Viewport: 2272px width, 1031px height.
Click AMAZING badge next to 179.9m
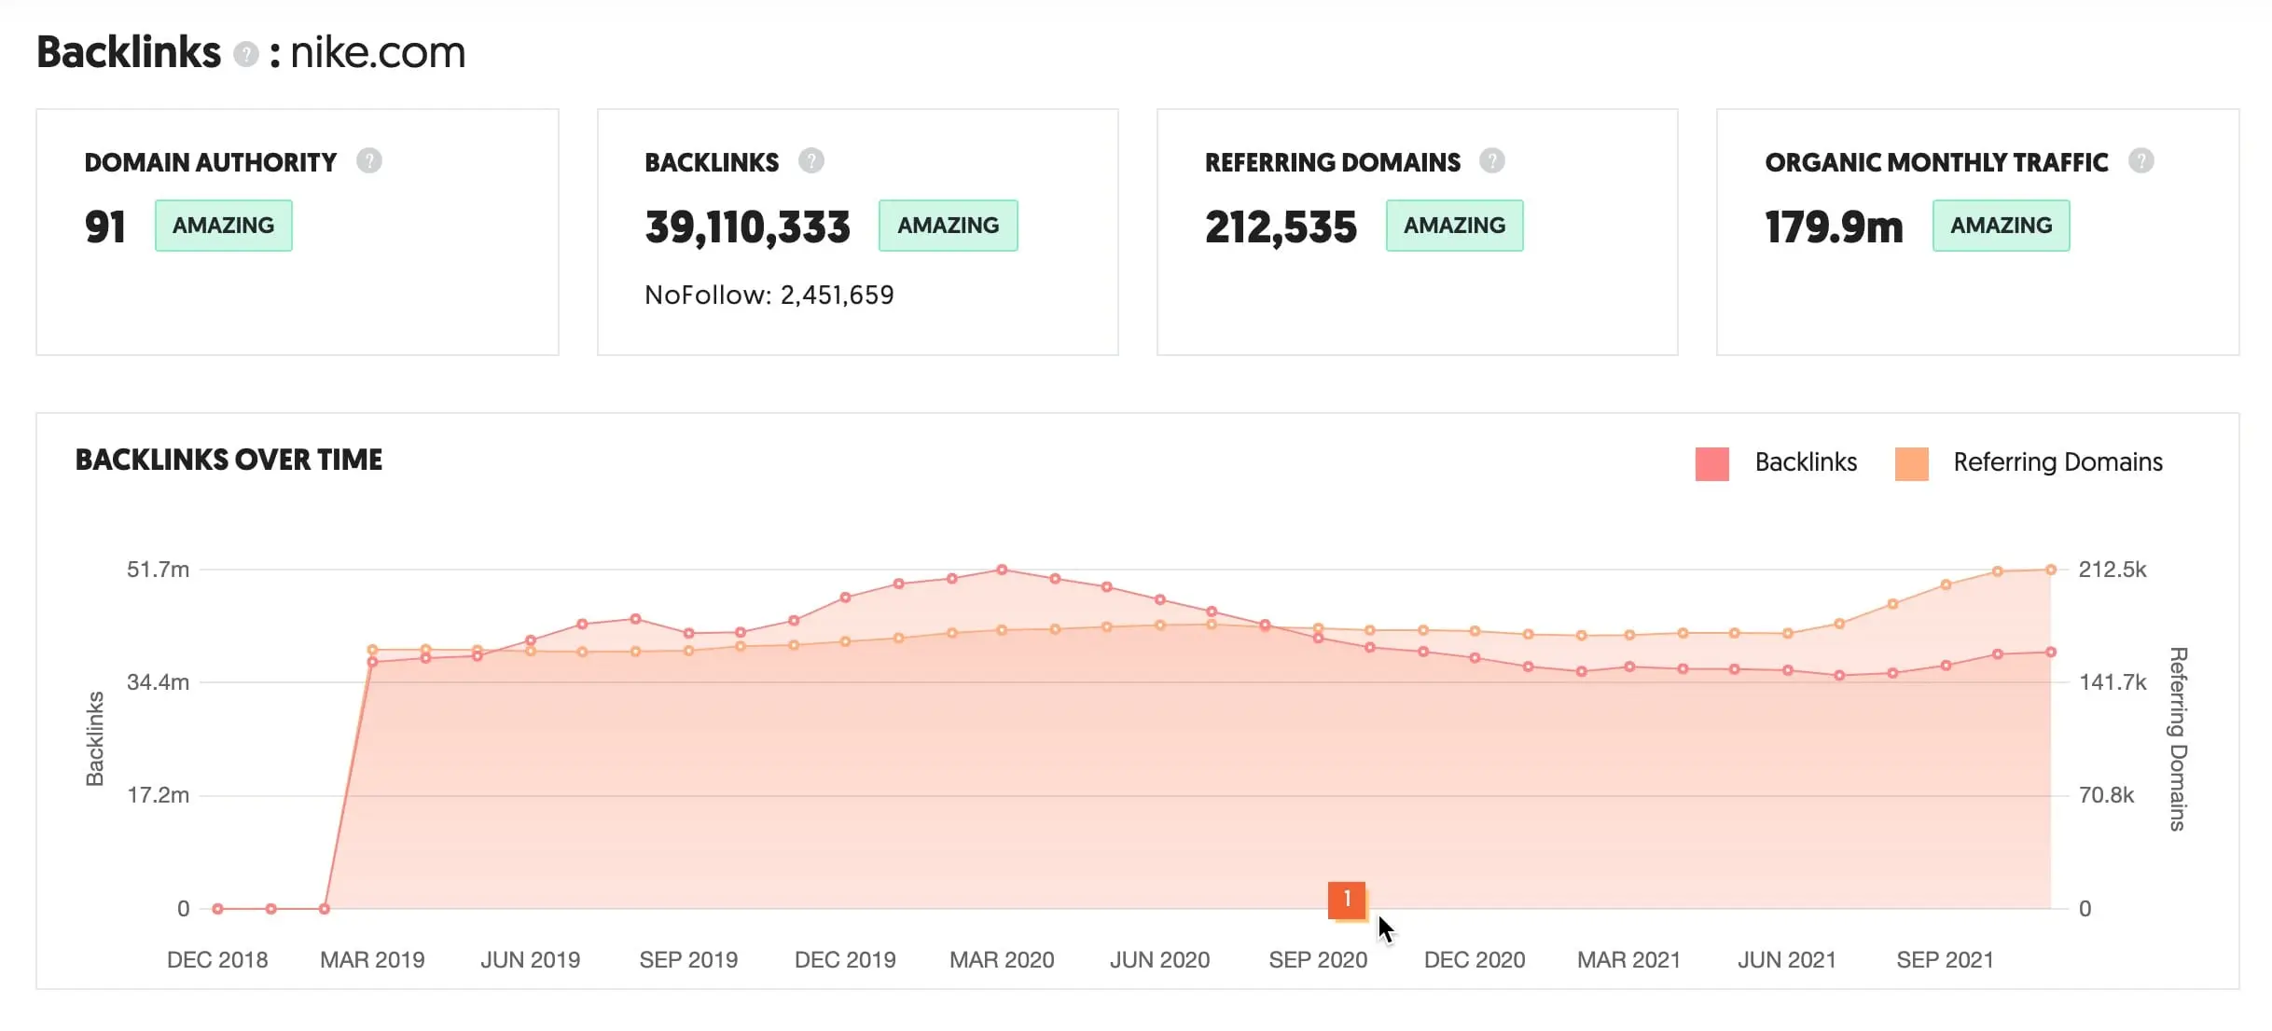click(x=2001, y=226)
